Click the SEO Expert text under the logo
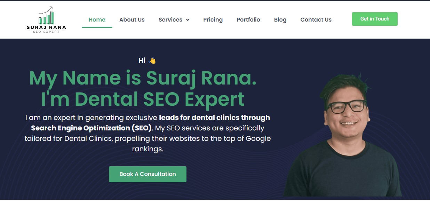 [46, 31]
